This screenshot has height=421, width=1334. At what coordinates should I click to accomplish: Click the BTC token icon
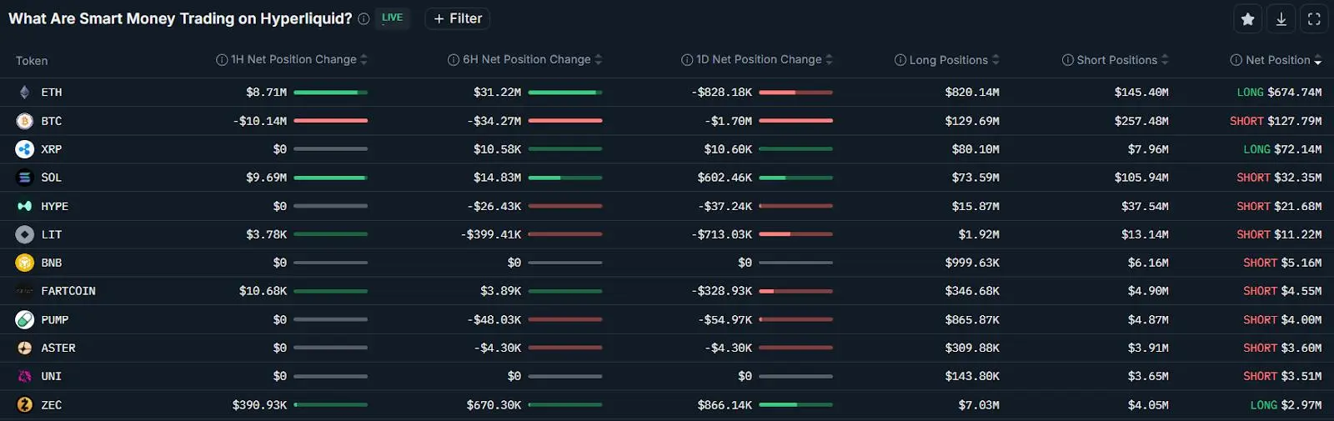pyautogui.click(x=24, y=121)
